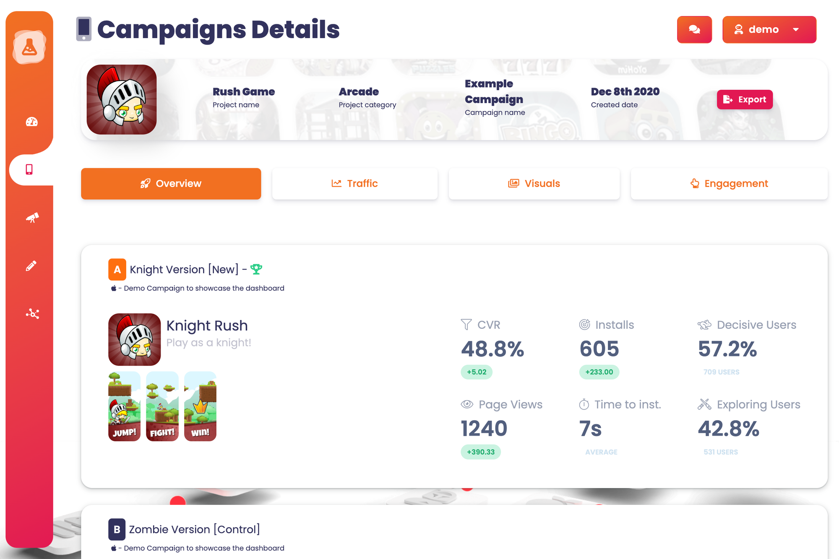
Task: Open the FIGHT! screenshot thumbnail
Action: pyautogui.click(x=162, y=406)
